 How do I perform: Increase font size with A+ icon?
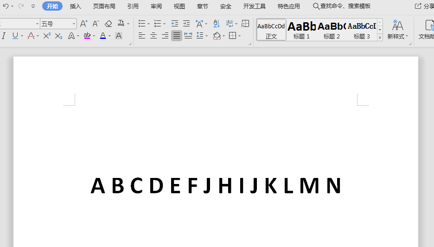(83, 24)
